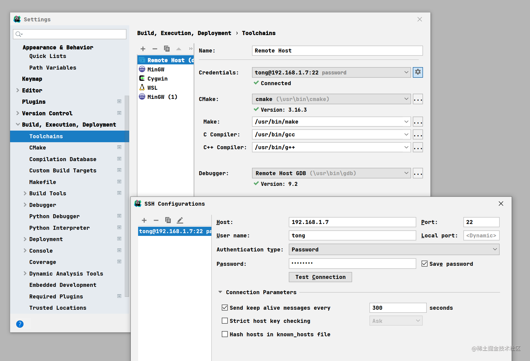Image resolution: width=530 pixels, height=361 pixels.
Task: Move toolchain up in list
Action: coord(179,49)
